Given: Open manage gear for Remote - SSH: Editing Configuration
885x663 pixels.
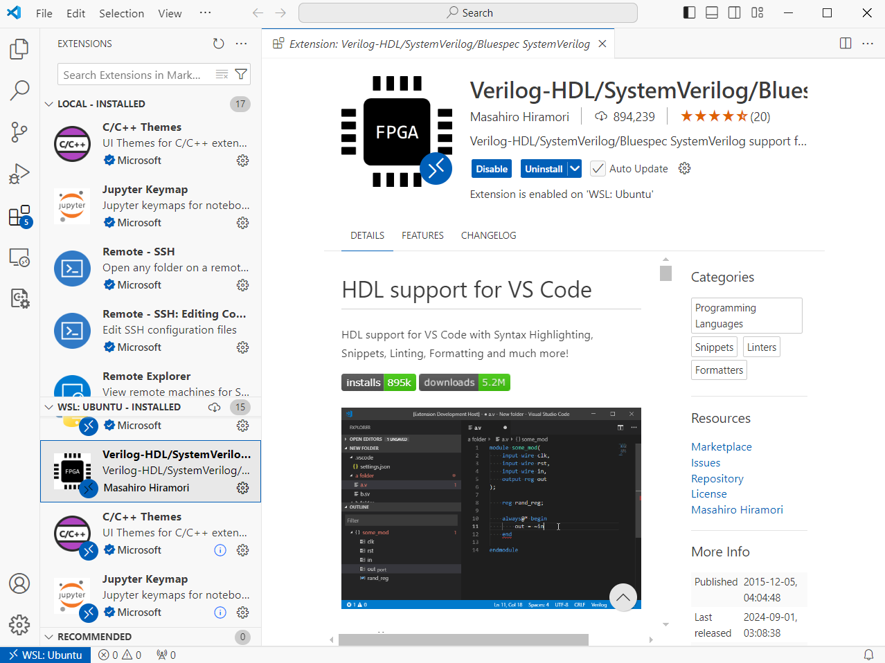Looking at the screenshot, I should tap(242, 347).
